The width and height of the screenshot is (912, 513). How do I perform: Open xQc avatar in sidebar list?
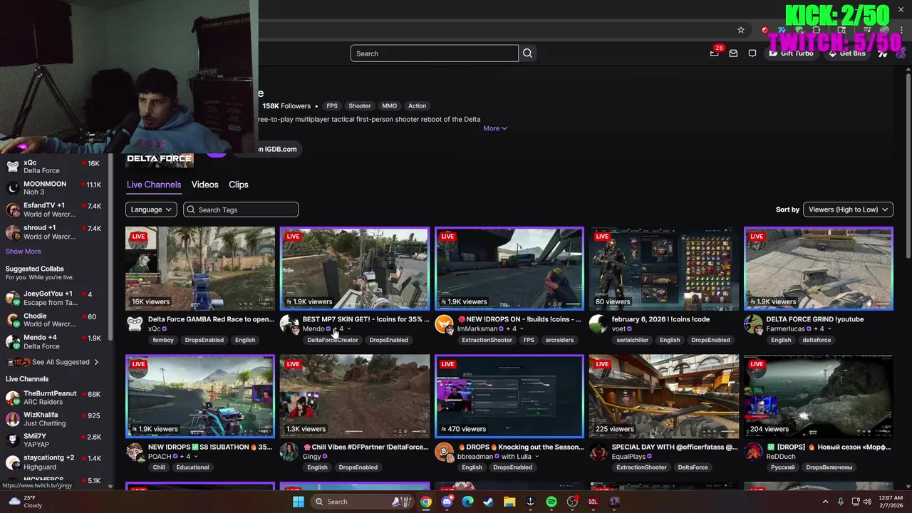(x=12, y=167)
